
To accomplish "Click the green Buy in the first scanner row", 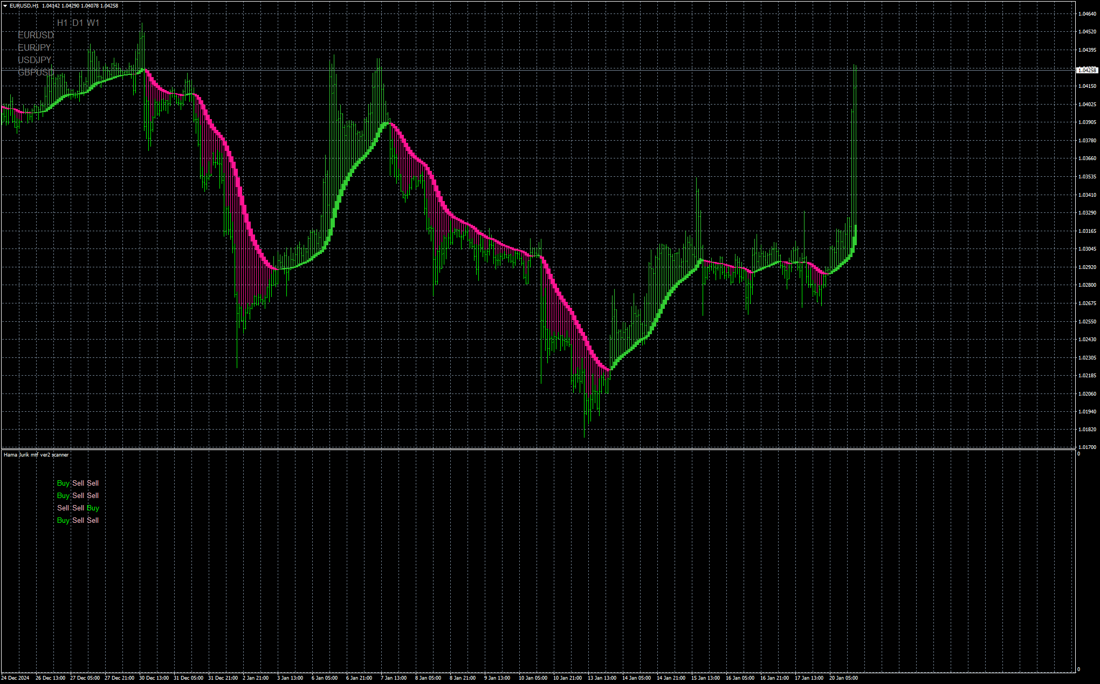I will click(63, 483).
